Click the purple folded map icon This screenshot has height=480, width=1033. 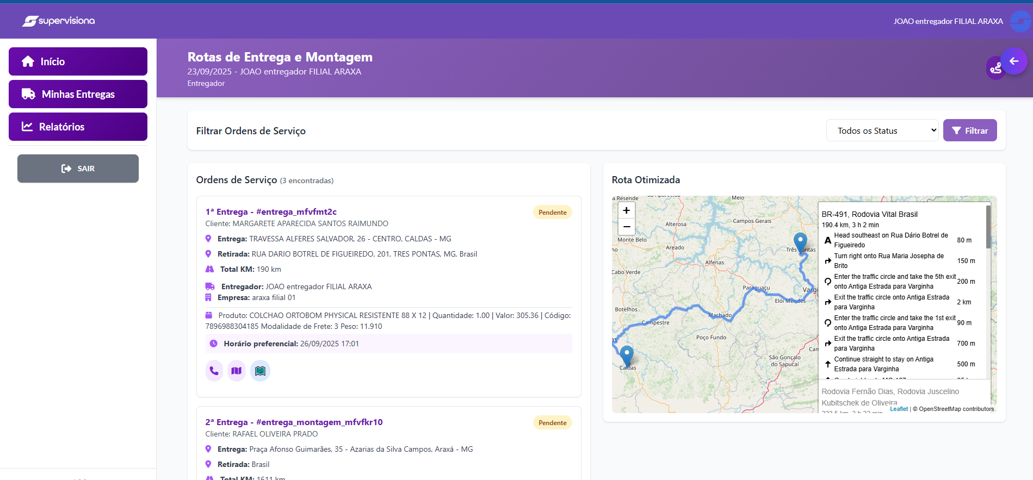[x=237, y=371]
